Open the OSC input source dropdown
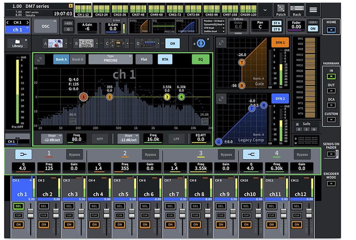 (x=45, y=26)
